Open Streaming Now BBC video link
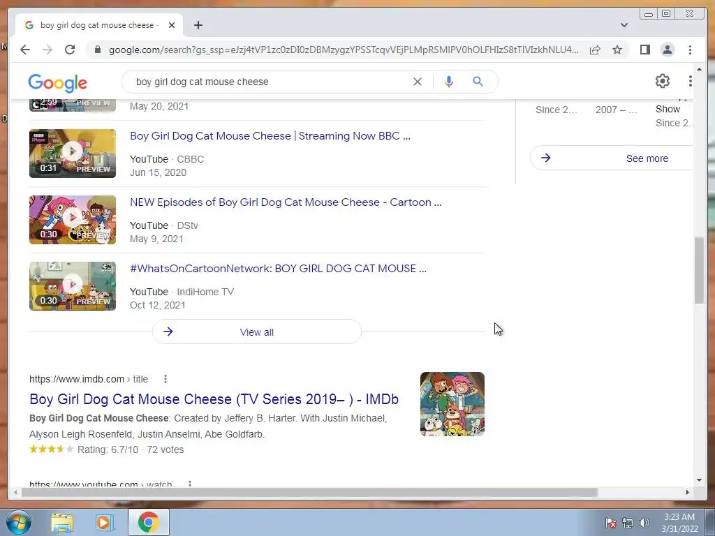 tap(270, 136)
